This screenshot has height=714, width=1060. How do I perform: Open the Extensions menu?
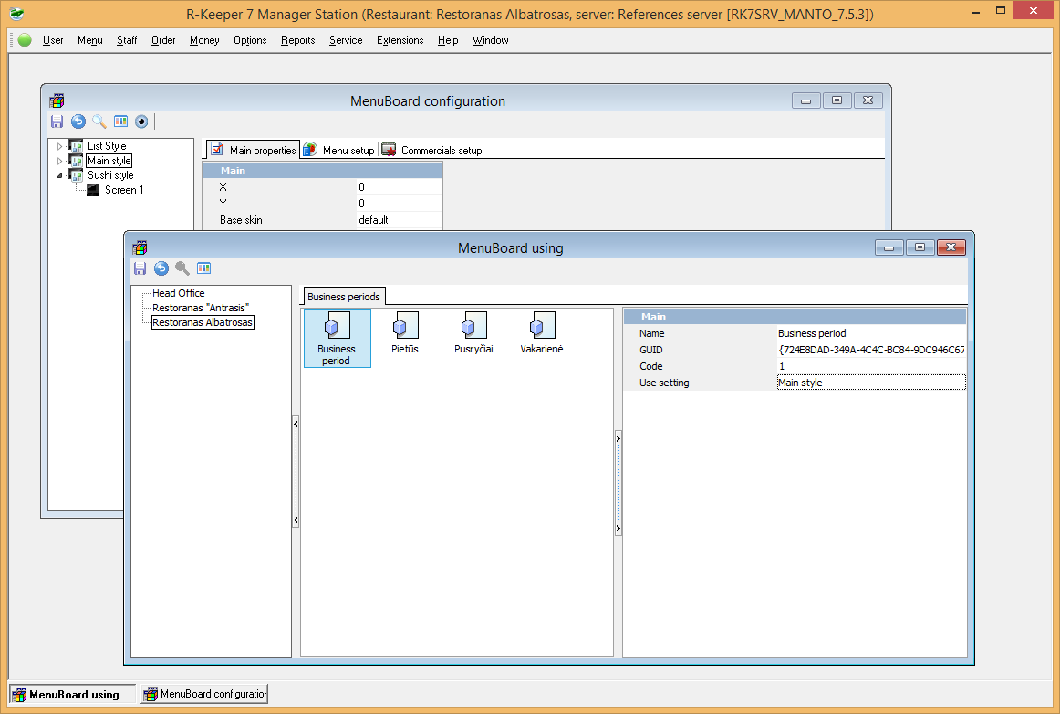coord(400,40)
